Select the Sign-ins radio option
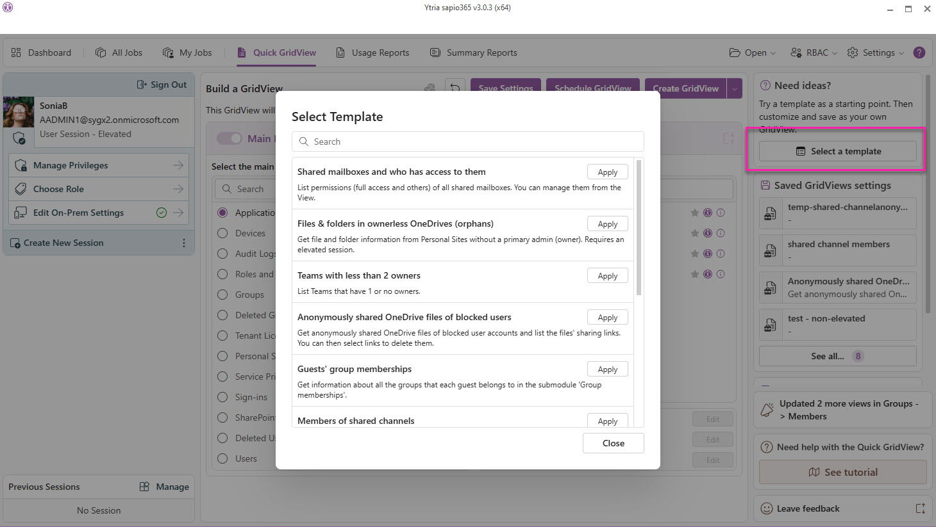936x527 pixels. (x=222, y=397)
